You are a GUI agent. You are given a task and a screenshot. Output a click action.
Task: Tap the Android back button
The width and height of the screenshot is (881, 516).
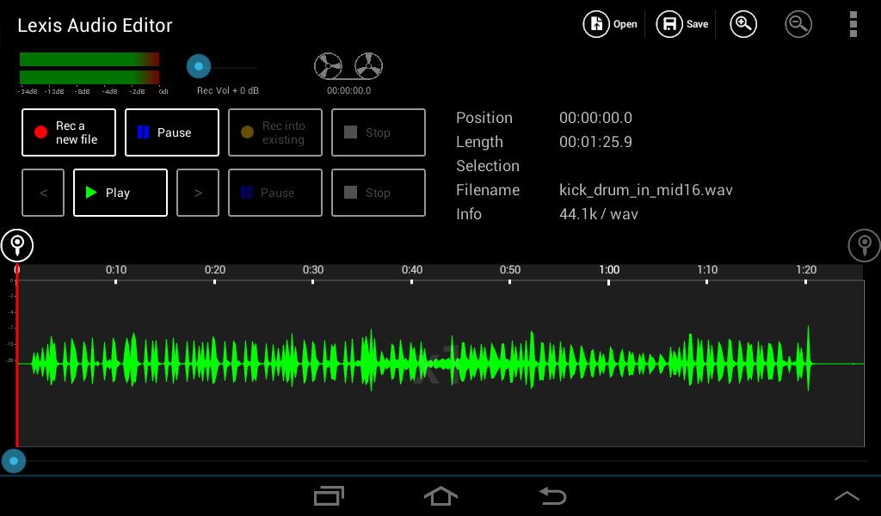(552, 495)
